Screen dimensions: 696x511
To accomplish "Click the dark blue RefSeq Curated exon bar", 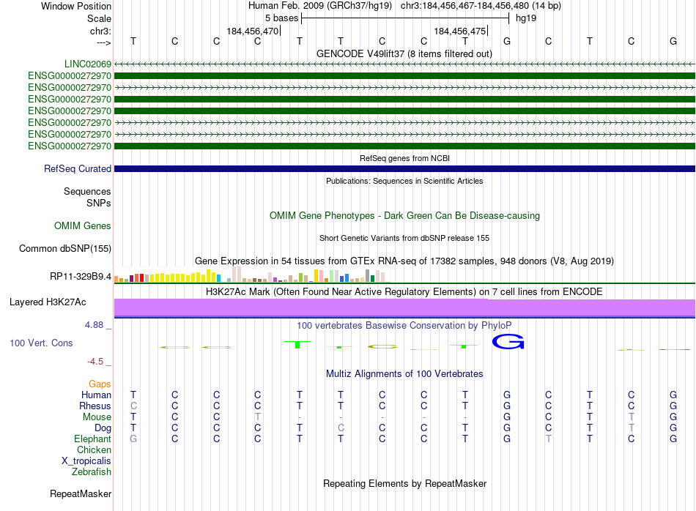I will coord(404,168).
